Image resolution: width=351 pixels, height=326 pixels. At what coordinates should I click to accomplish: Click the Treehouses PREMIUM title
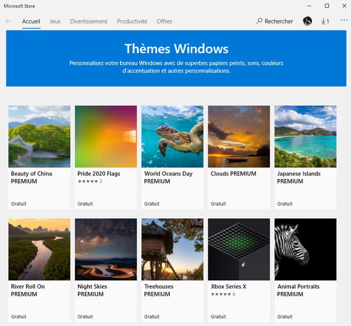159,290
